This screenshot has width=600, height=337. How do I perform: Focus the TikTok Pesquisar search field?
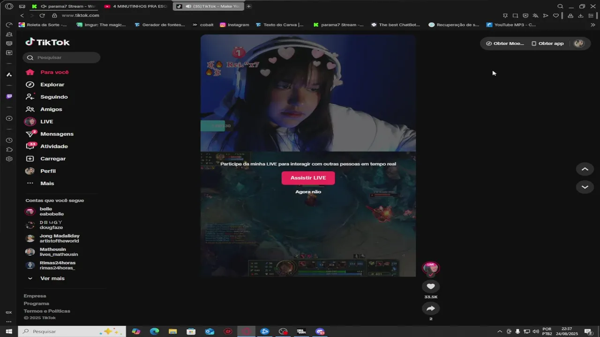click(61, 58)
